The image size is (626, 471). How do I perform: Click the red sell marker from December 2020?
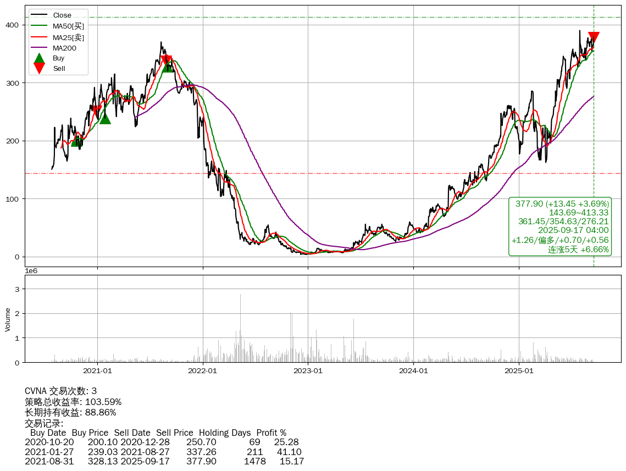pos(97,112)
